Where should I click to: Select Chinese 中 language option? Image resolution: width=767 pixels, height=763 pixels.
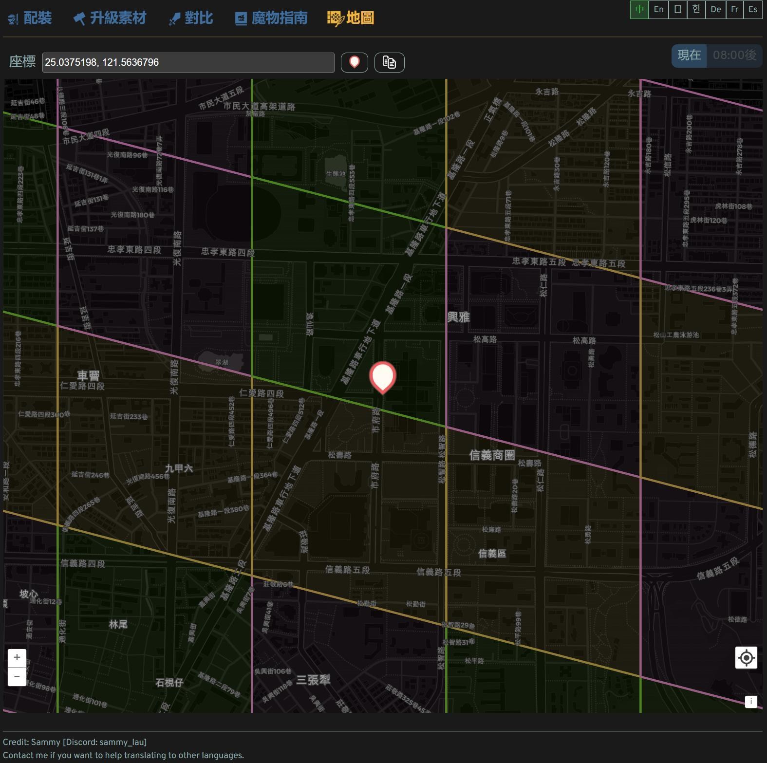(x=639, y=10)
